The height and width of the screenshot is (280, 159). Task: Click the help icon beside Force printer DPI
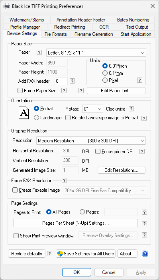pyautogui.click(x=142, y=152)
